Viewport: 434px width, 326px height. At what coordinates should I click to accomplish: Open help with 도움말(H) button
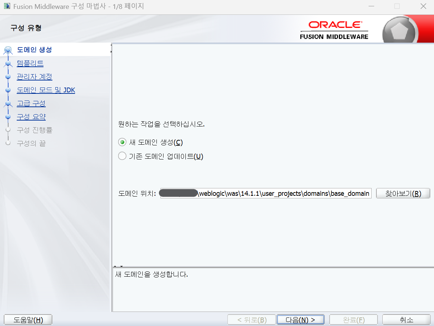pyautogui.click(x=28, y=320)
